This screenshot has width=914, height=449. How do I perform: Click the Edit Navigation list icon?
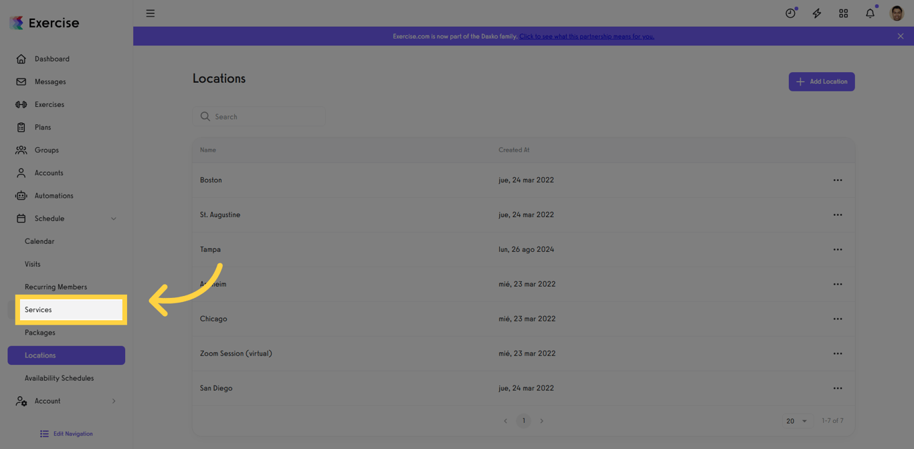click(44, 434)
